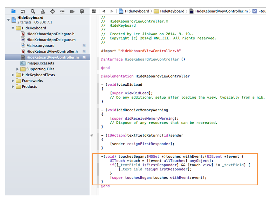Collapse the HideKeyboard project root triangle
Screen dimensions: 269x201
coord(8,20)
